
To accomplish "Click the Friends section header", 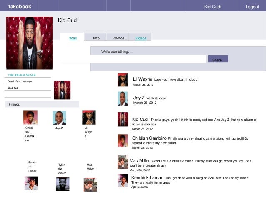I will (42, 104).
